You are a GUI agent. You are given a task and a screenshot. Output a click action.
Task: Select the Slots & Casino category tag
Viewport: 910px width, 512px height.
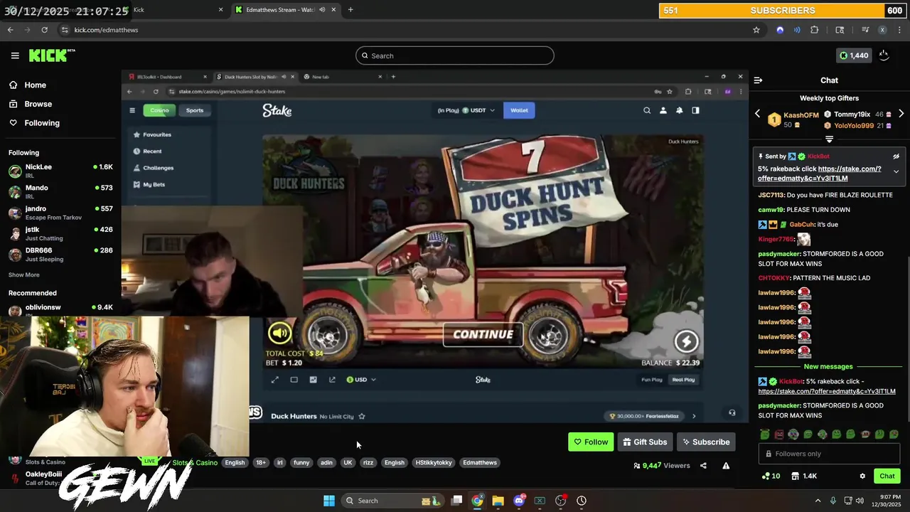tap(195, 463)
